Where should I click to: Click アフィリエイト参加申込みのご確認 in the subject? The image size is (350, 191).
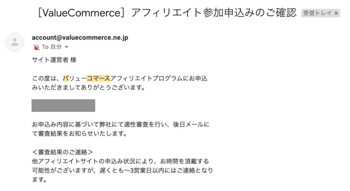(214, 13)
